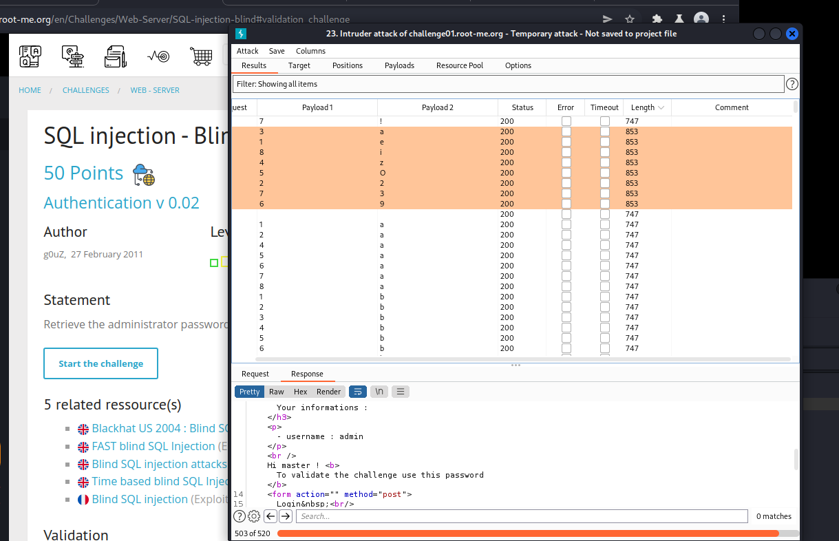The image size is (839, 541).
Task: Open the Attack menu in Intruder window
Action: (248, 51)
